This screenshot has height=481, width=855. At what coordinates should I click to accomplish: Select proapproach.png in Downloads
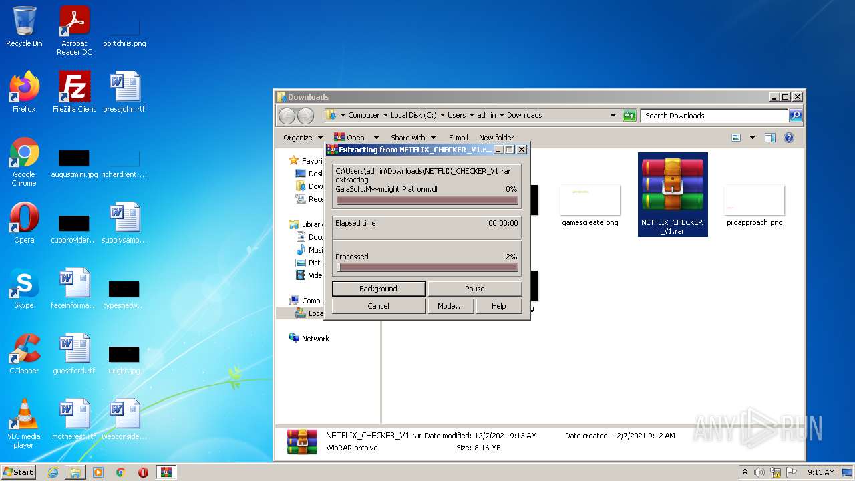point(754,206)
